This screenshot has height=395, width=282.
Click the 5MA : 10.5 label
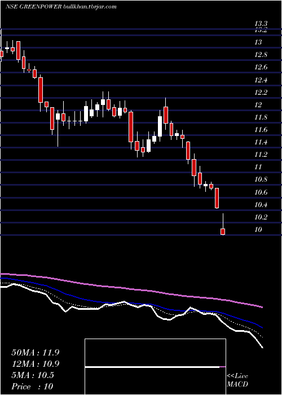click(33, 375)
